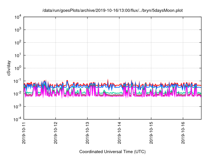This screenshot has height=155, width=222.
Task: Select the 10^-3 y-axis tick label
Action: pos(17,107)
